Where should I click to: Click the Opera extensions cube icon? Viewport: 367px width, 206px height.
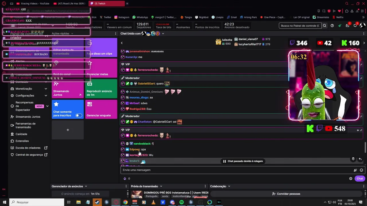tap(347, 11)
